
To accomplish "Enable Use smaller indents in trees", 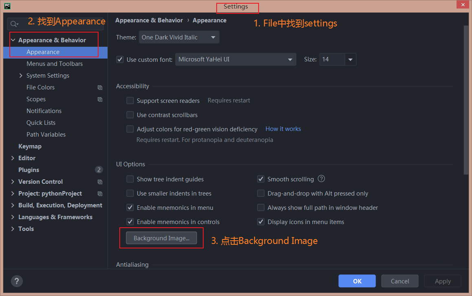I will pos(130,193).
